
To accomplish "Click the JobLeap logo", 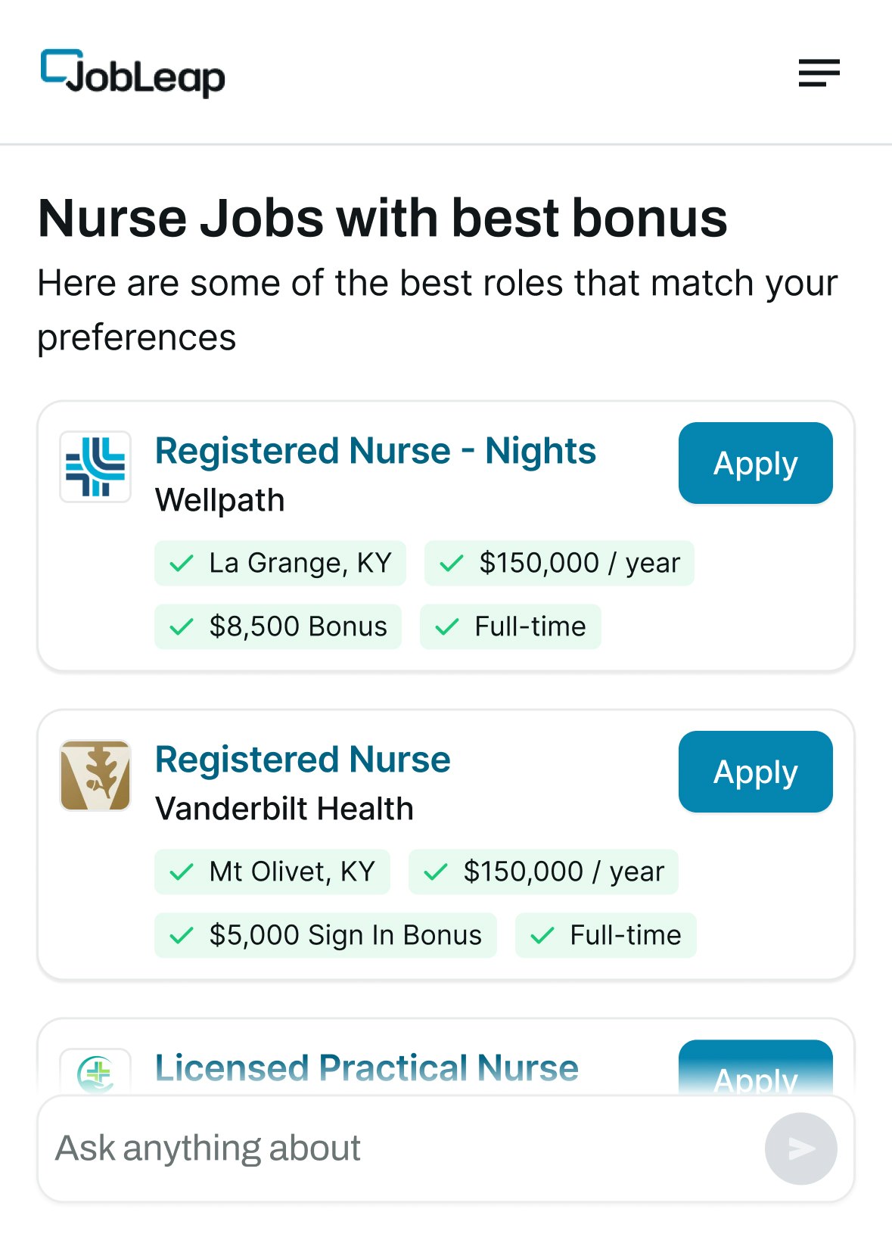I will click(x=133, y=73).
